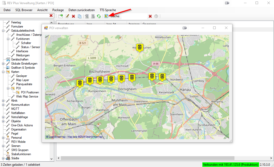Click the OpenStreetMap attribution link
Screen dimensions: 274x167
point(56,137)
